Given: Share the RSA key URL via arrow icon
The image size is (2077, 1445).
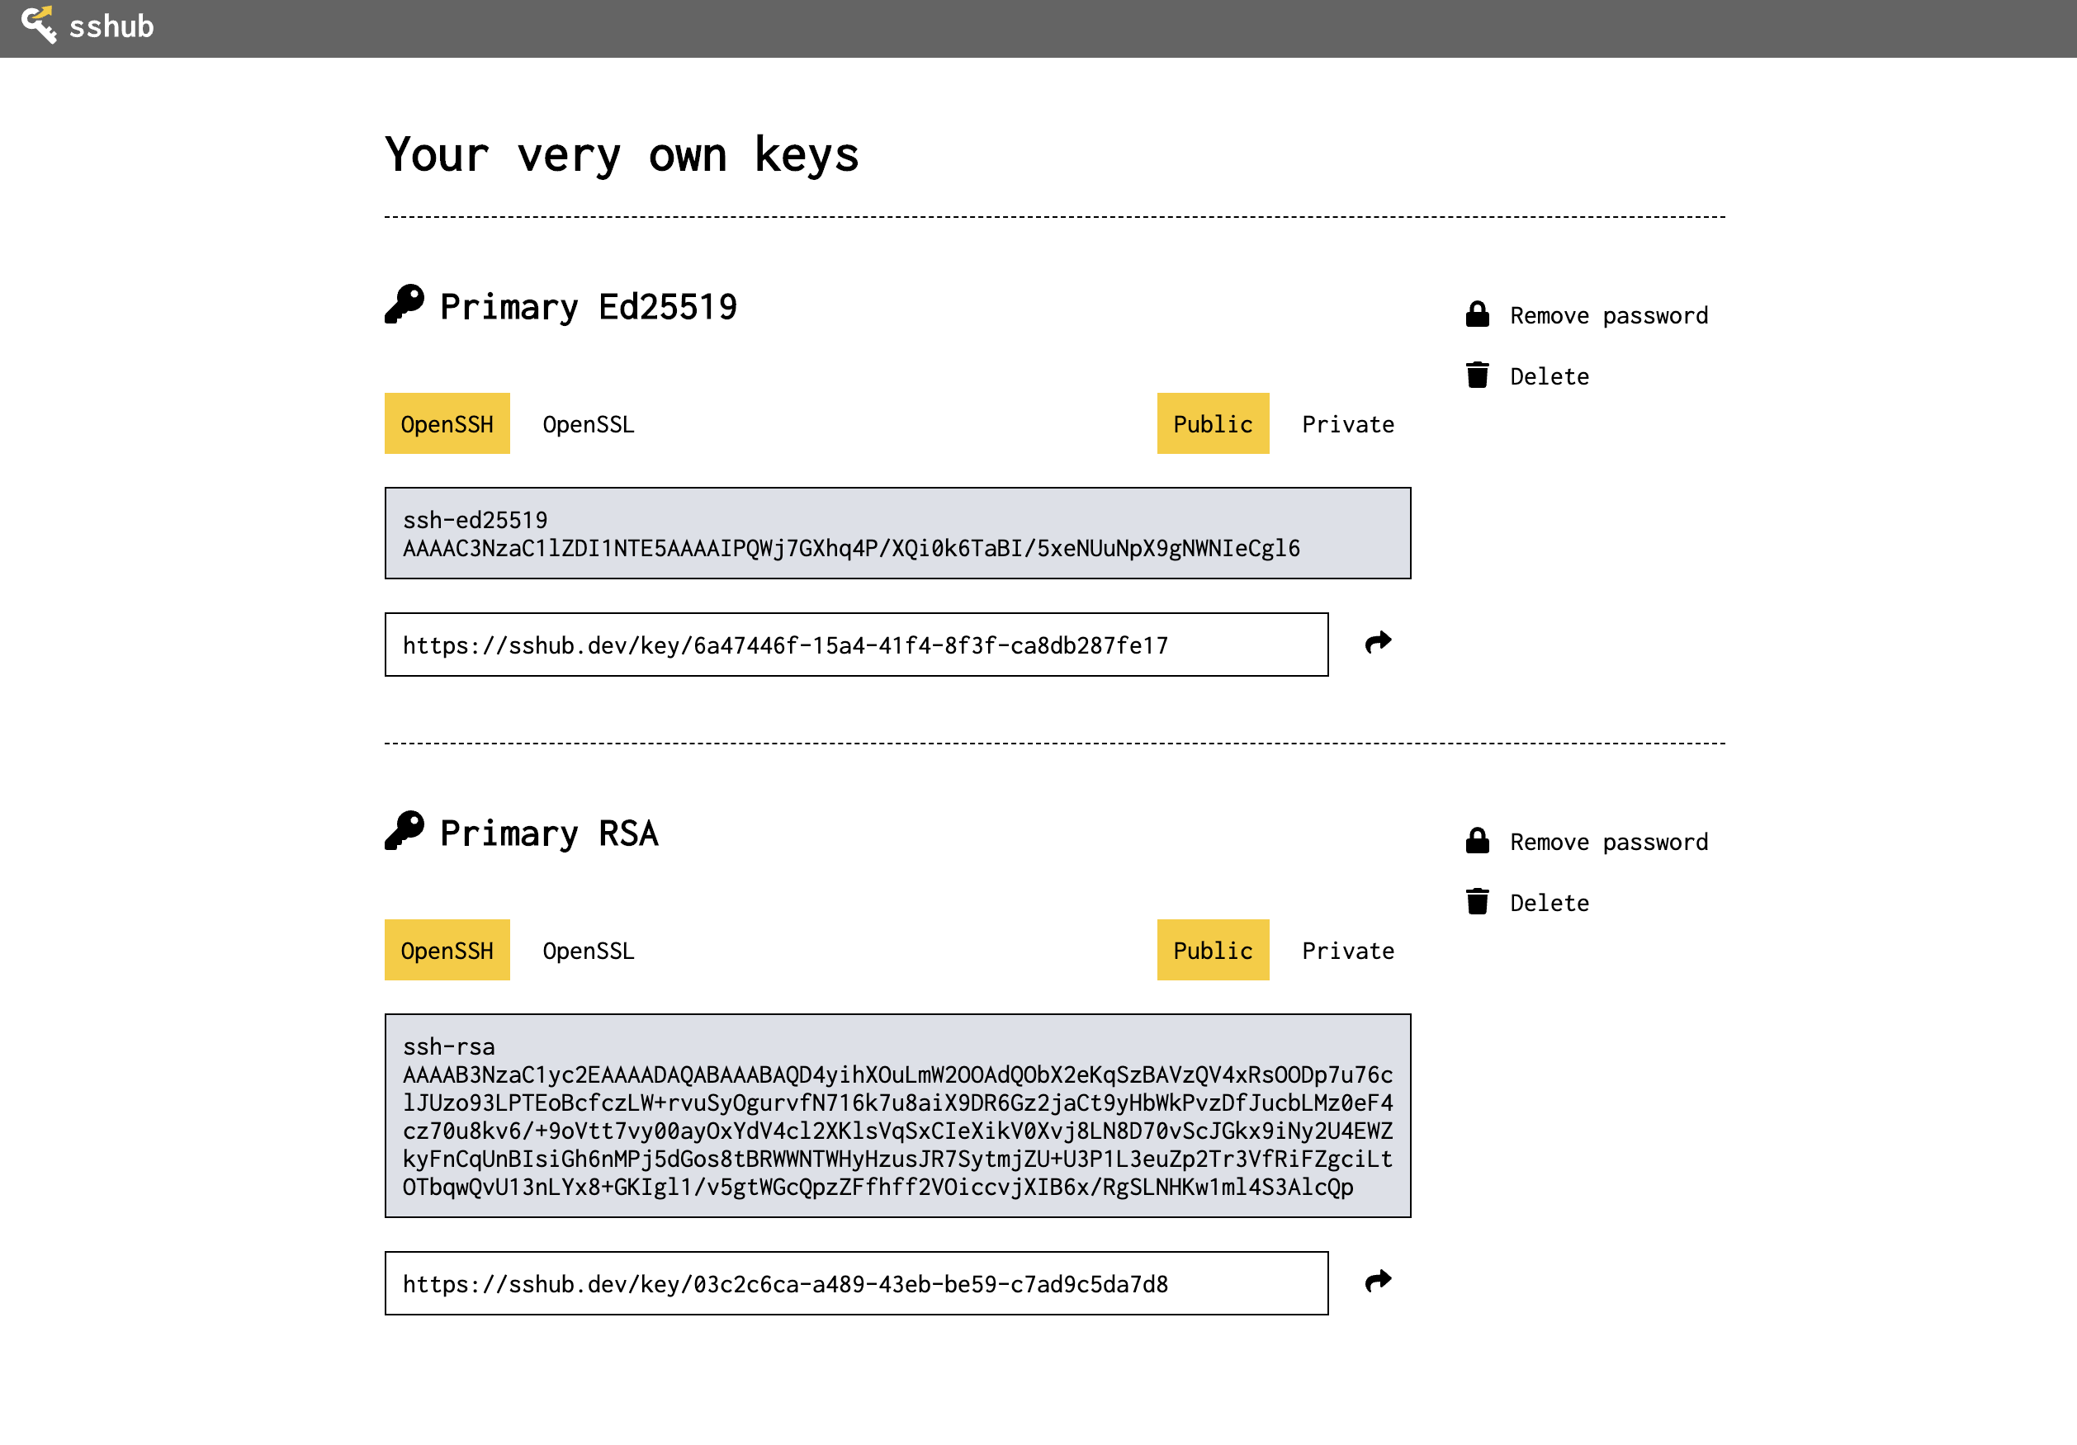Looking at the screenshot, I should 1377,1282.
